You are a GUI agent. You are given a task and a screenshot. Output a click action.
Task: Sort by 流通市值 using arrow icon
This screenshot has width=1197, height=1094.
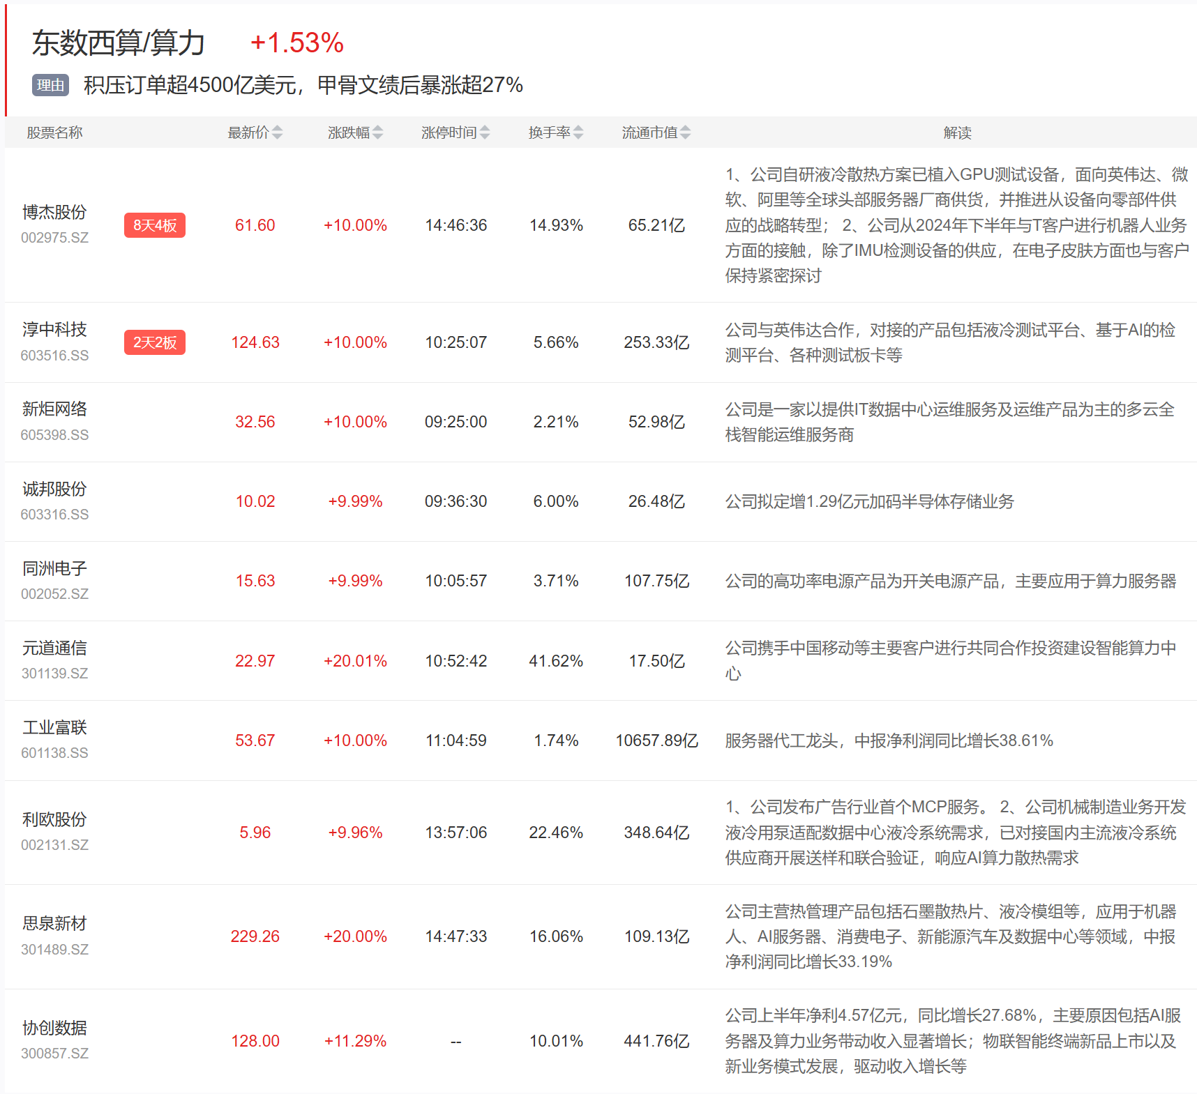(686, 132)
